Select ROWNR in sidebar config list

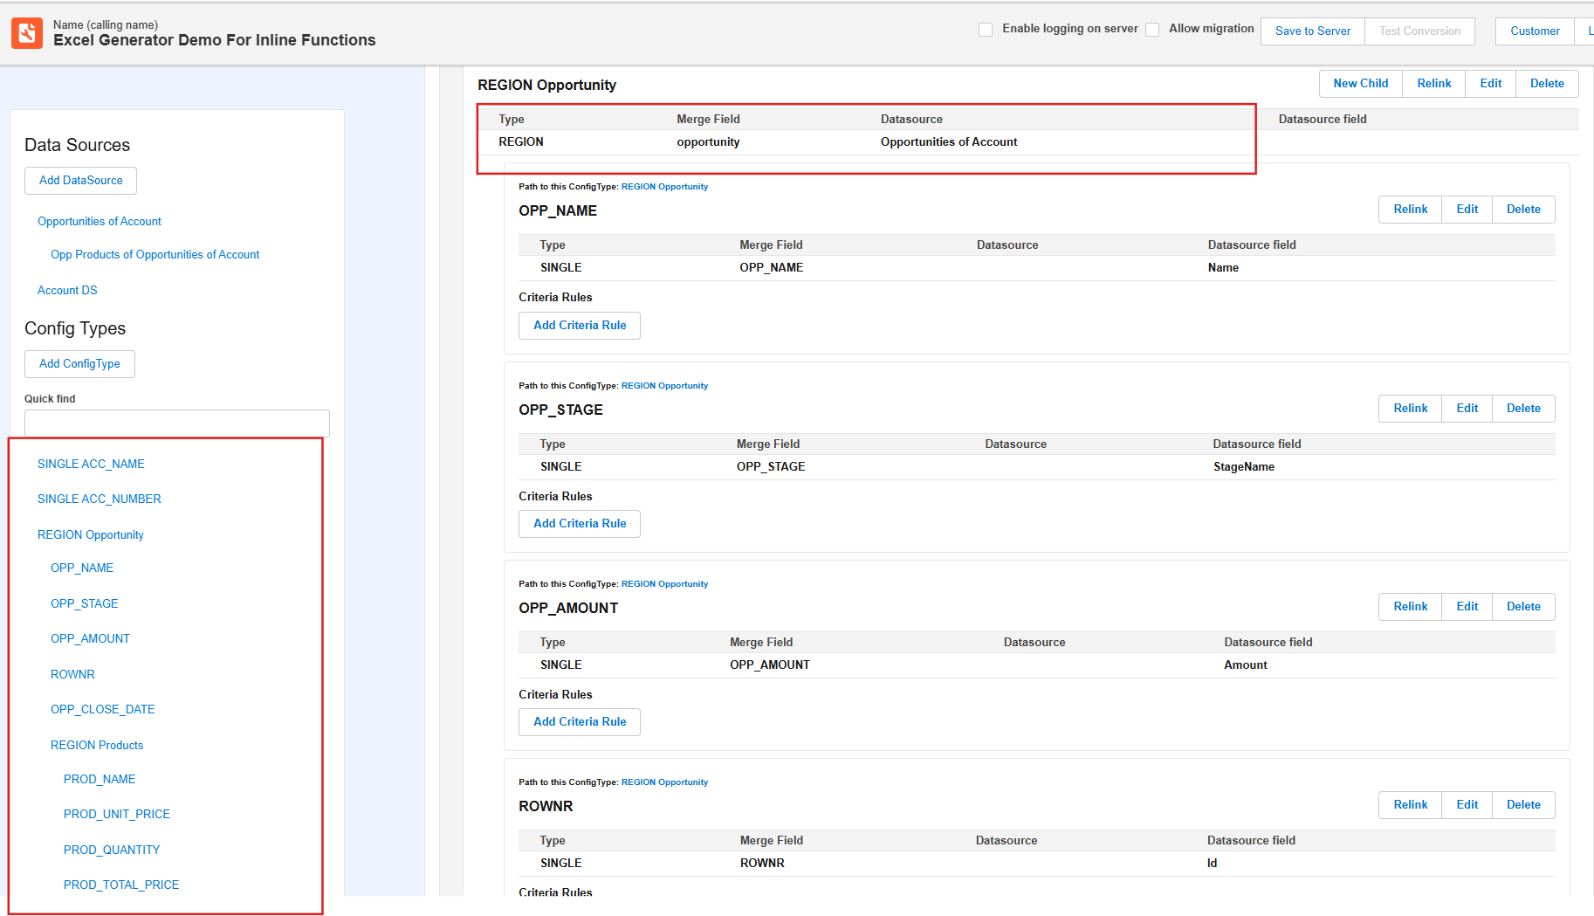pos(72,675)
